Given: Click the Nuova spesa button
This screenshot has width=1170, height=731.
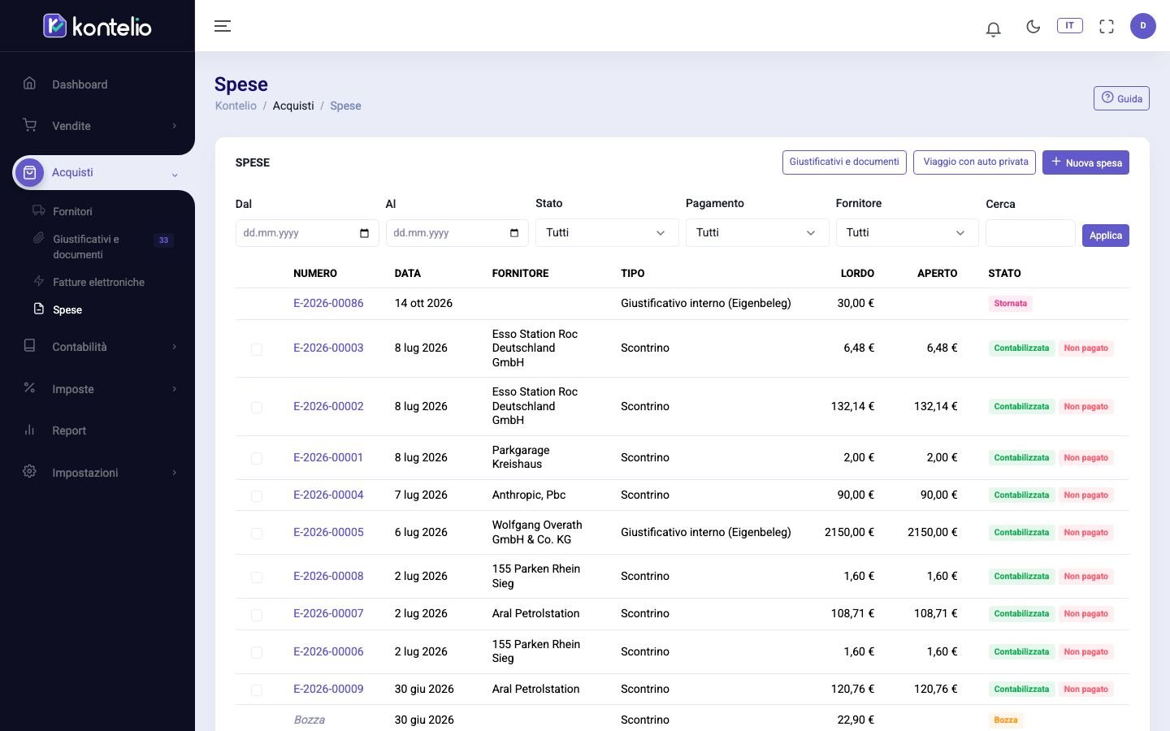Looking at the screenshot, I should [x=1085, y=162].
